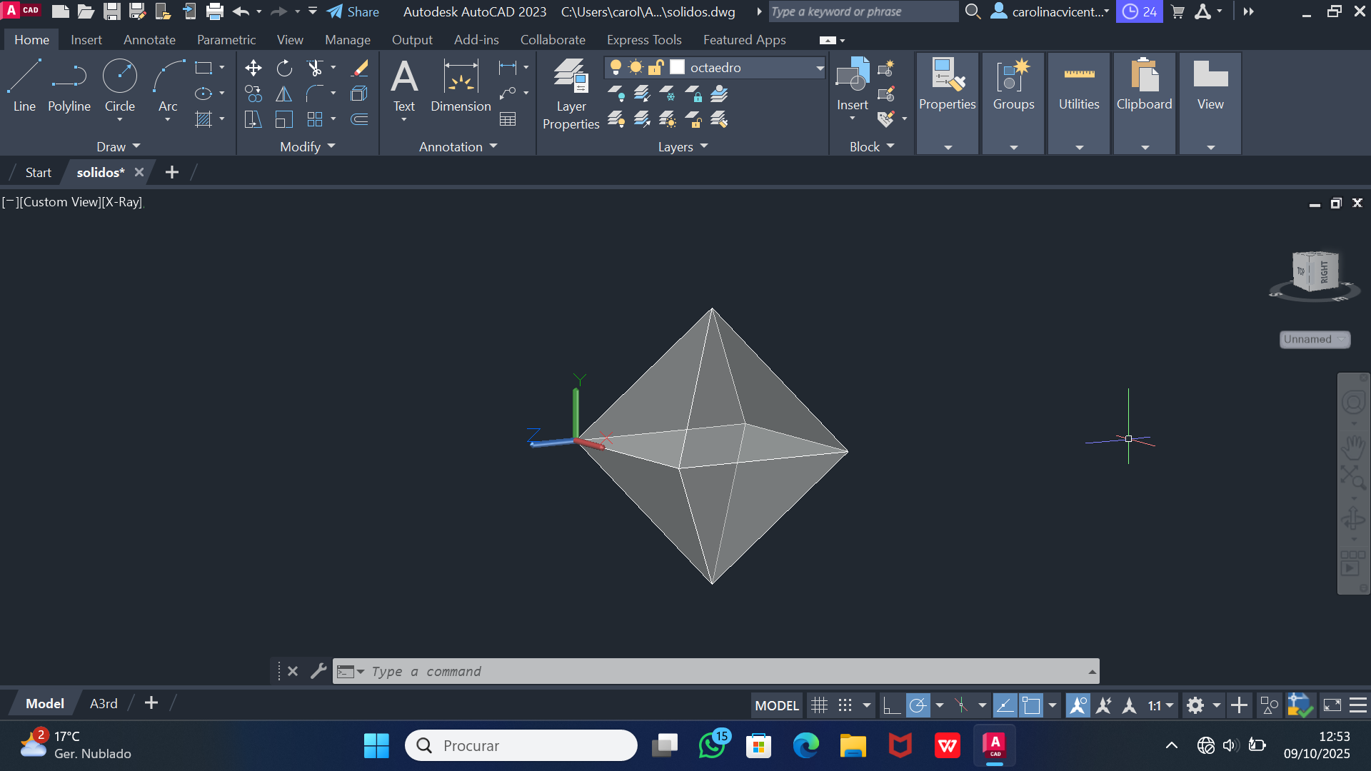Toggle Ortho mode in status bar

click(891, 706)
